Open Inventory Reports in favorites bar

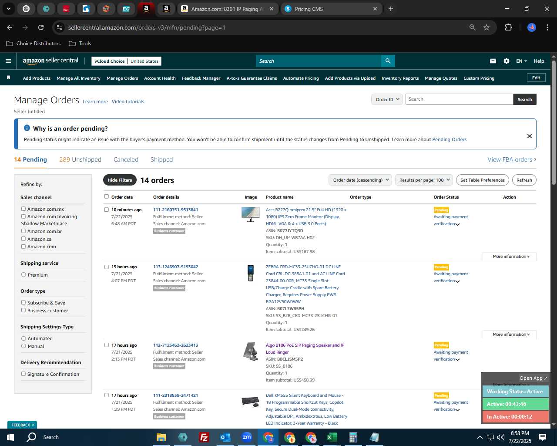coord(400,78)
